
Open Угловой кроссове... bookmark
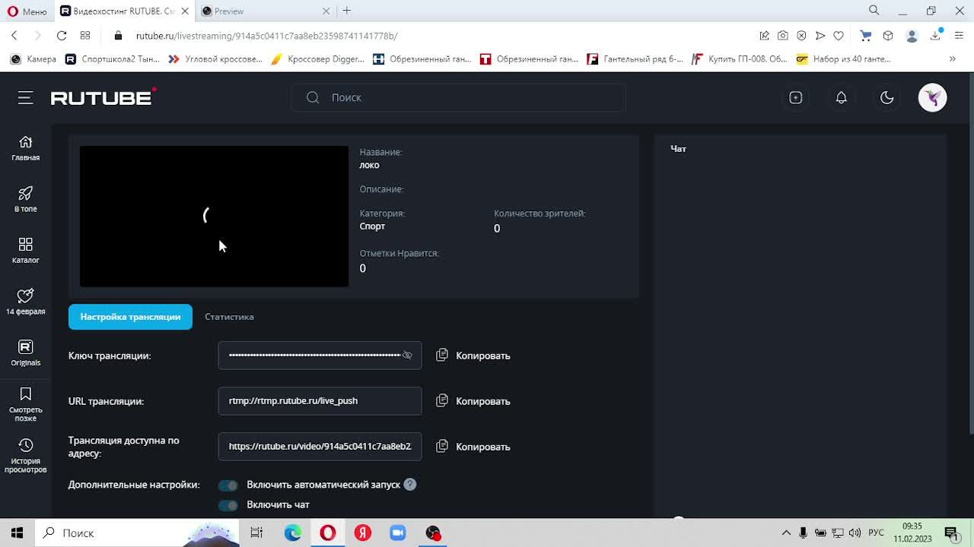(215, 58)
